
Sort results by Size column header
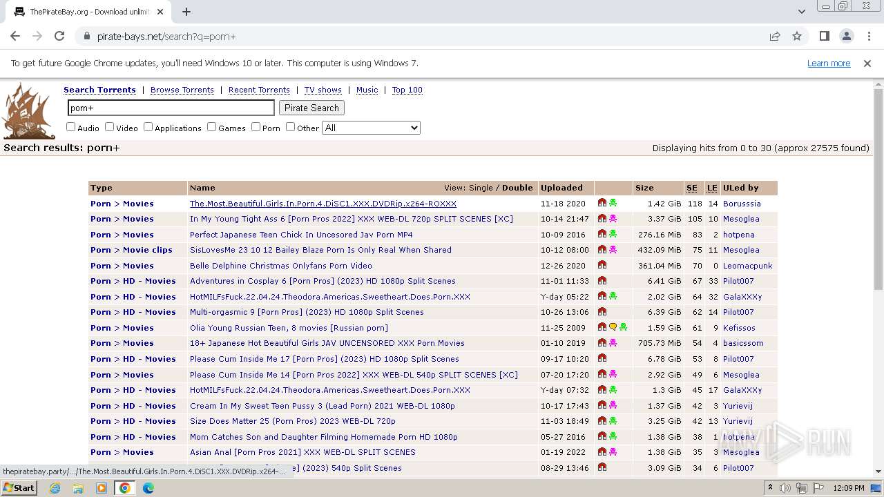tap(644, 188)
